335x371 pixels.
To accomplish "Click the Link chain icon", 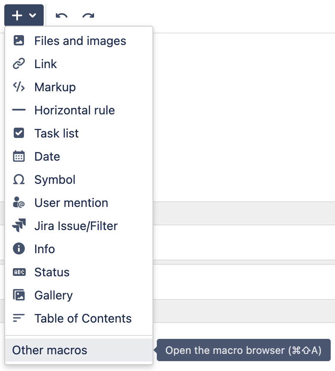I will tap(19, 64).
